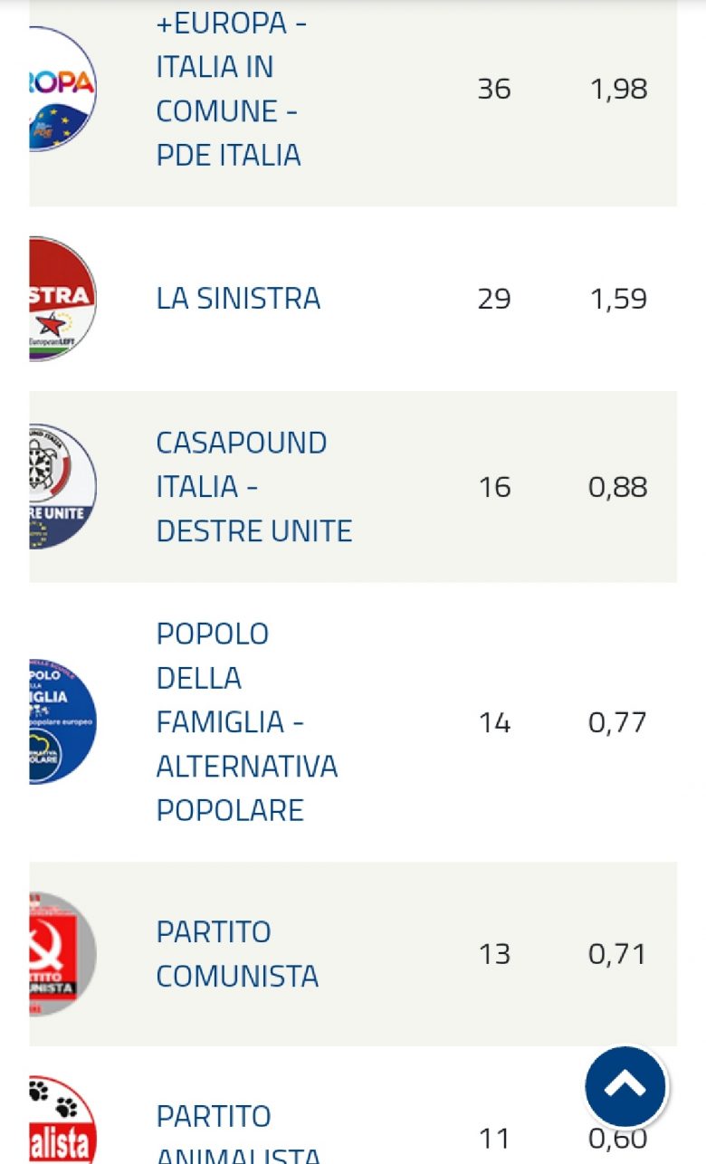Click La Sinistra's 29 votes value
706x1164 pixels.
point(494,299)
